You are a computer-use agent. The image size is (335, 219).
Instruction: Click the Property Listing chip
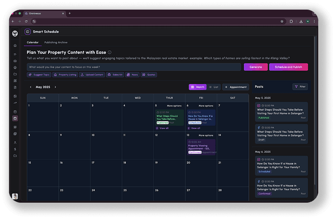click(x=65, y=74)
